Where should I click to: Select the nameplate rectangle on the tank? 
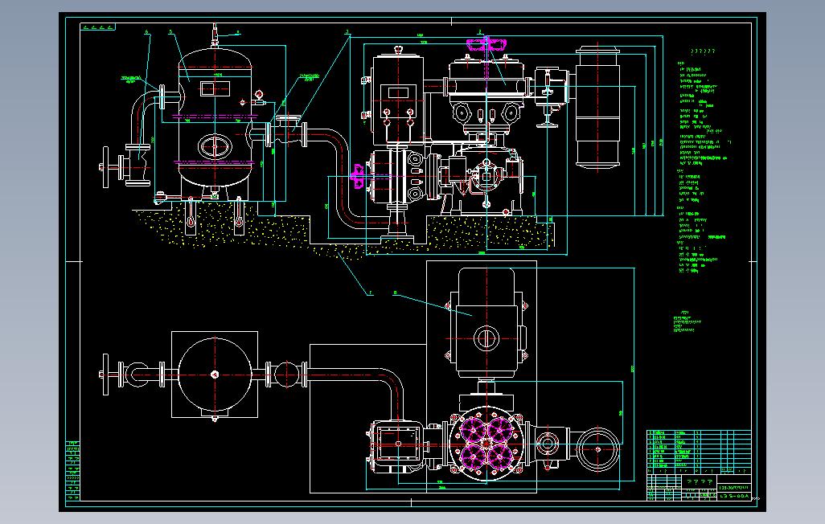215,88
